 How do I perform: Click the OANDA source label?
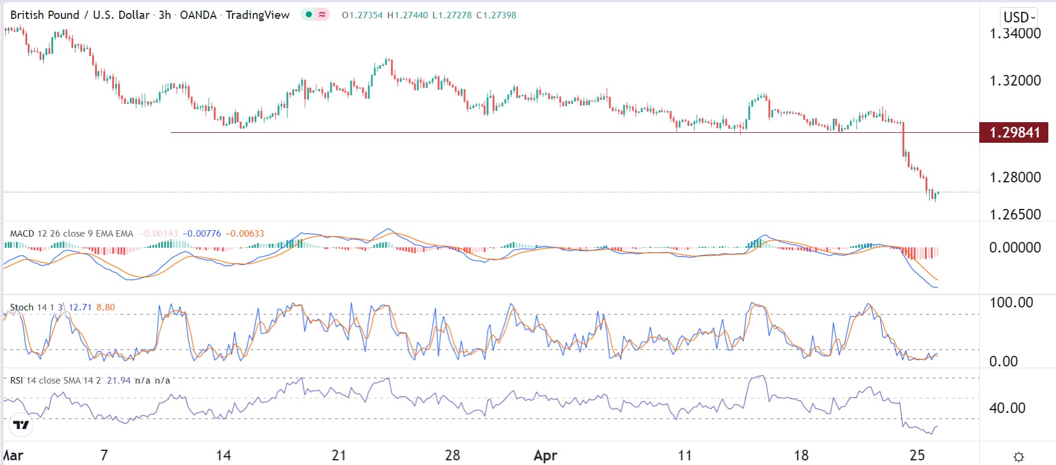[198, 15]
